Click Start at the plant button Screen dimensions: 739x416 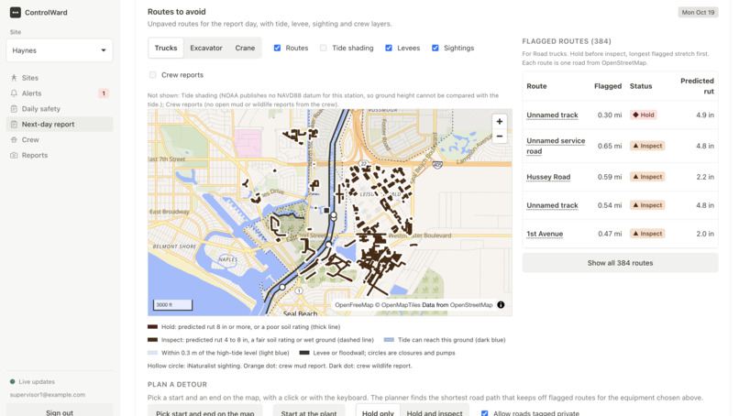[x=309, y=411]
